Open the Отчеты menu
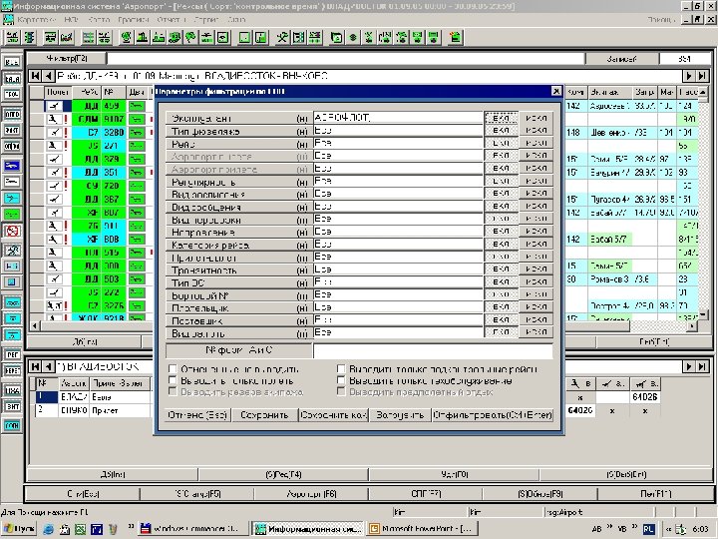The image size is (718, 539). (x=171, y=20)
